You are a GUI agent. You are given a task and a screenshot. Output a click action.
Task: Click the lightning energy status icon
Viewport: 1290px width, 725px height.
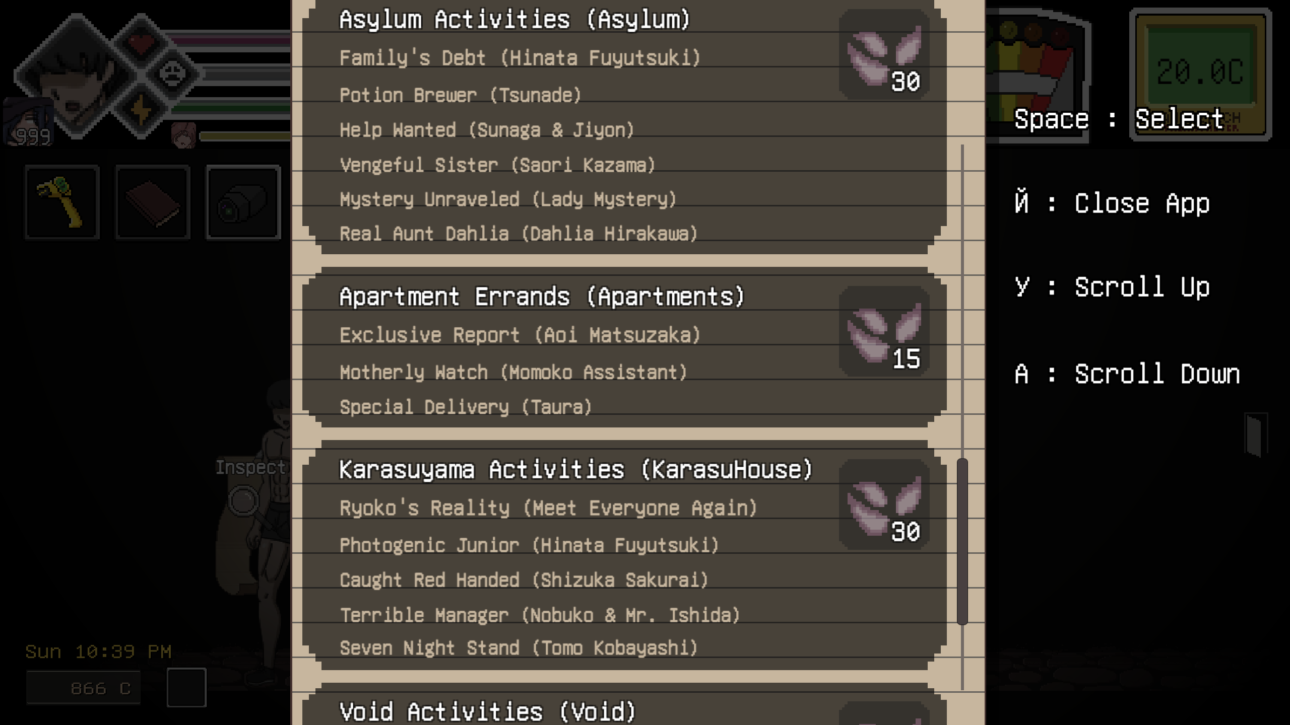[x=141, y=109]
